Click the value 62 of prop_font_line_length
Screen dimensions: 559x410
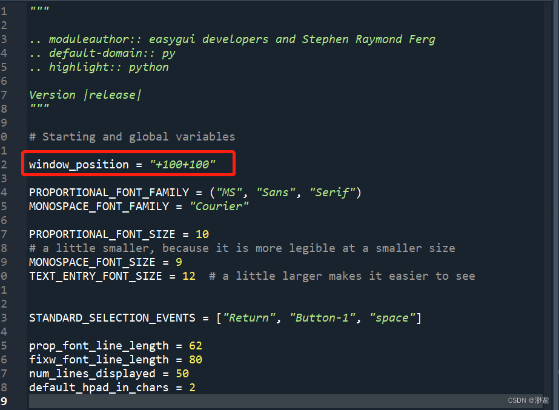click(196, 346)
